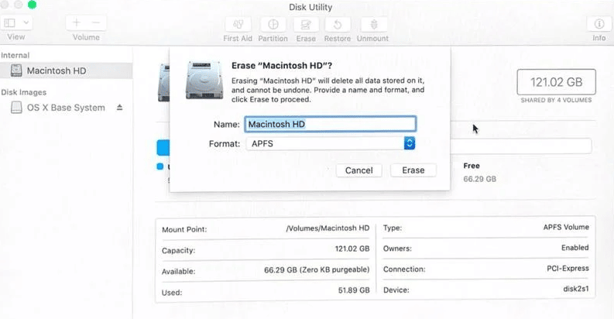The height and width of the screenshot is (319, 614).
Task: Click the 'Disk Images' sidebar section header
Action: pyautogui.click(x=23, y=92)
